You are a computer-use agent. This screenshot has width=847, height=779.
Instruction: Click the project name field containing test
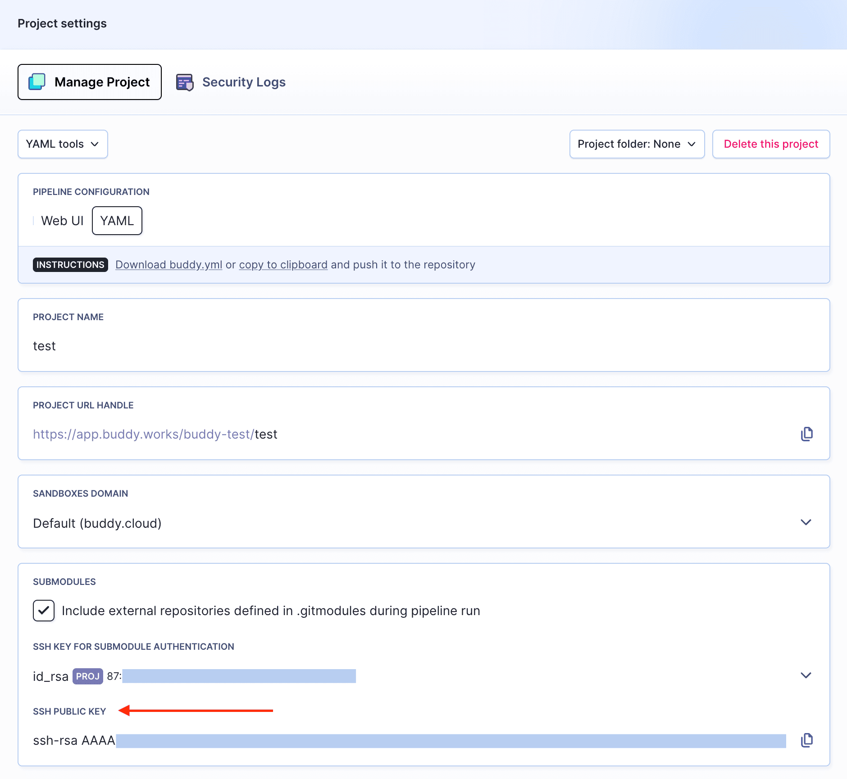423,346
